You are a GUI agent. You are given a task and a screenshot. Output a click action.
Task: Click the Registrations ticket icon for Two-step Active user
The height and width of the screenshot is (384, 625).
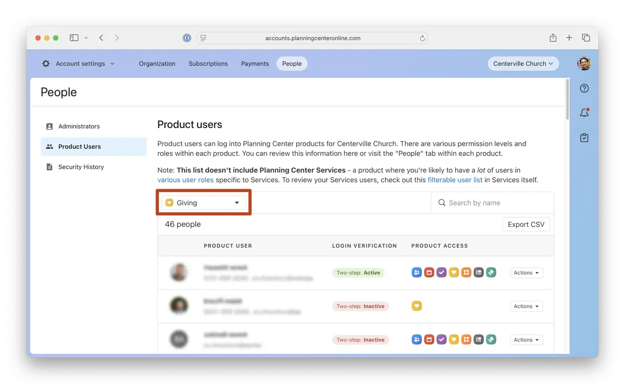pyautogui.click(x=491, y=273)
